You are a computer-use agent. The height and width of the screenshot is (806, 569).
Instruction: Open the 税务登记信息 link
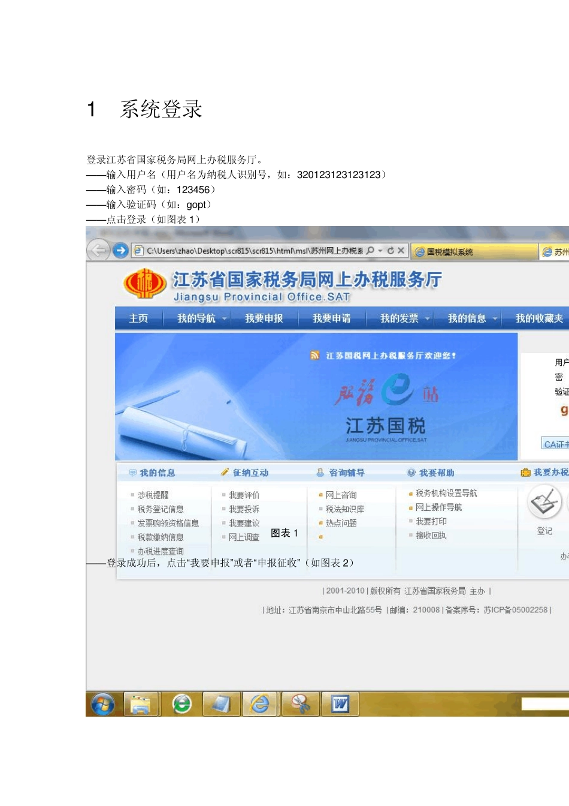click(x=161, y=509)
